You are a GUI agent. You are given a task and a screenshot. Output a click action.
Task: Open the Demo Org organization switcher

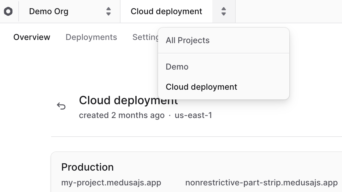(x=63, y=11)
